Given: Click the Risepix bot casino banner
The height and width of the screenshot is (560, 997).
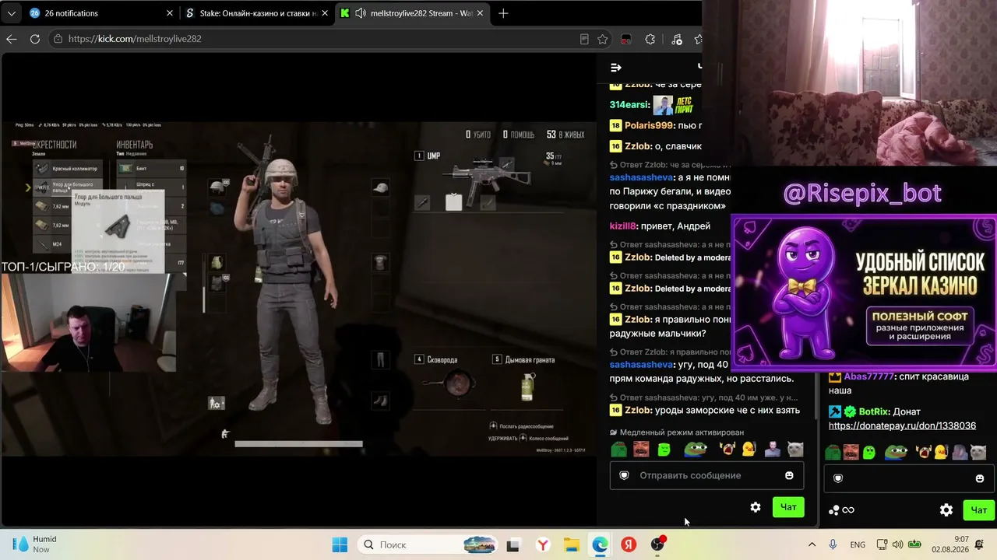Looking at the screenshot, I should click(x=865, y=291).
